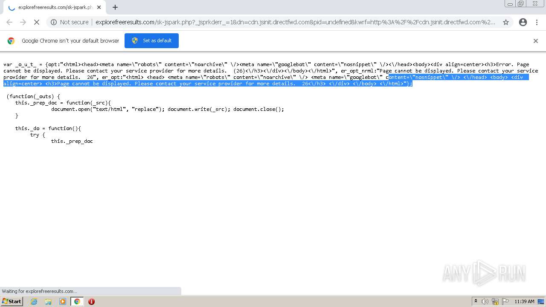Minimize the Chrome window
Image resolution: width=546 pixels, height=307 pixels.
click(510, 4)
